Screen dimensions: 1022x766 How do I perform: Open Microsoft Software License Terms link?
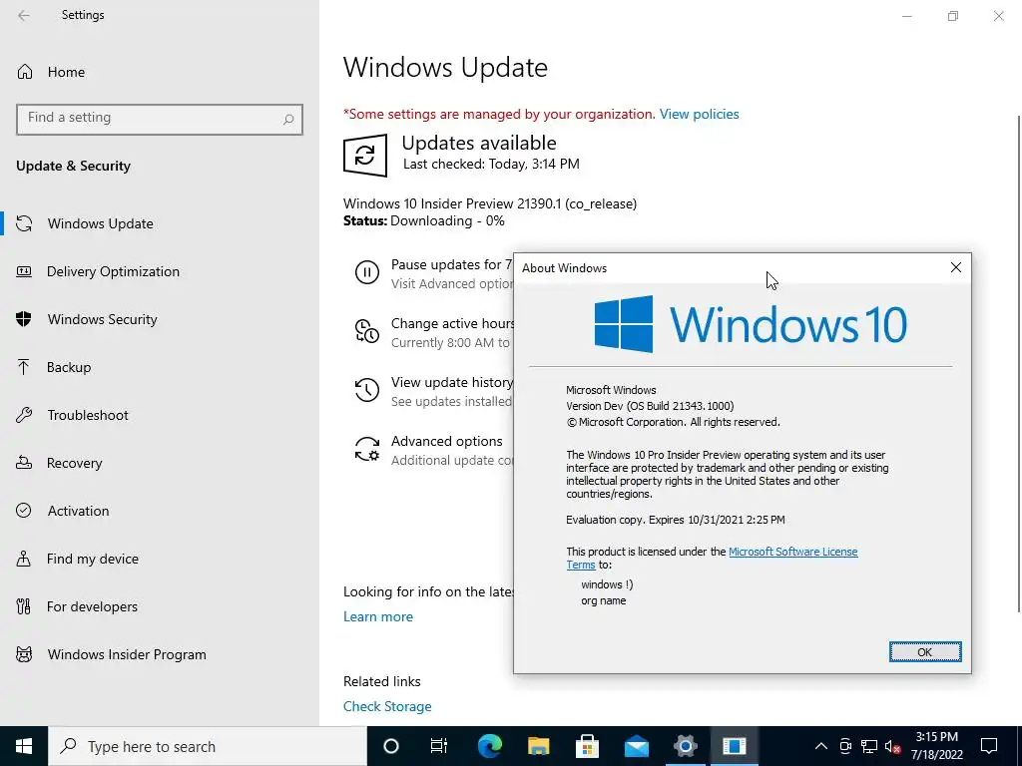tap(792, 552)
